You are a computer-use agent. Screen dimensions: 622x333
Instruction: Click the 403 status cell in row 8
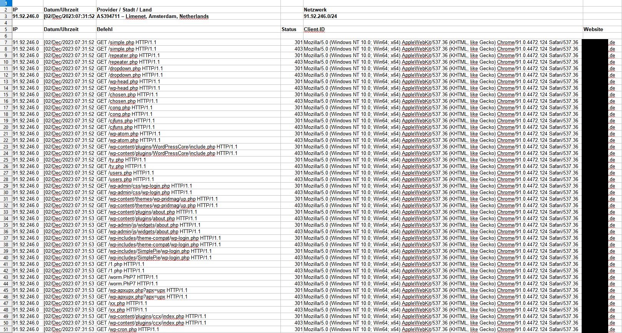tap(292, 49)
